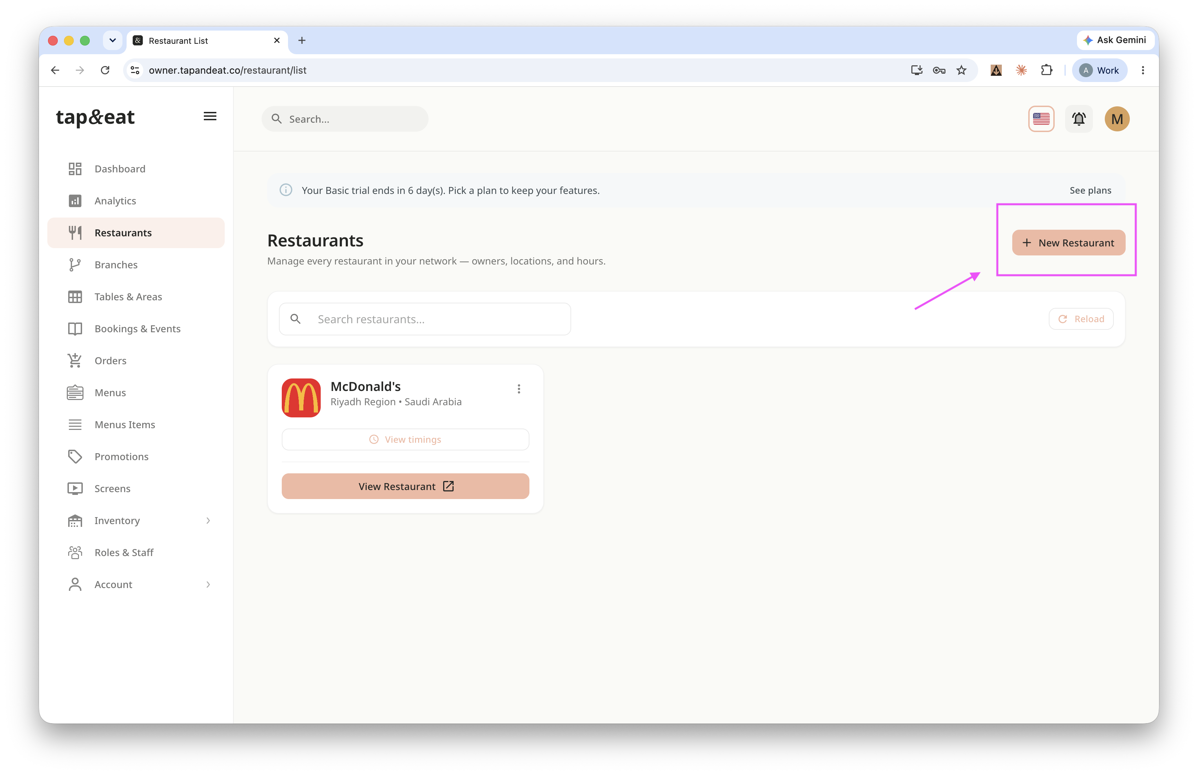
Task: Bookmark this page with the star icon
Action: coord(961,71)
